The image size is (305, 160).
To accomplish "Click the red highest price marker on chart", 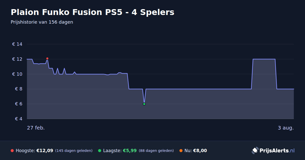I will coord(47,58).
